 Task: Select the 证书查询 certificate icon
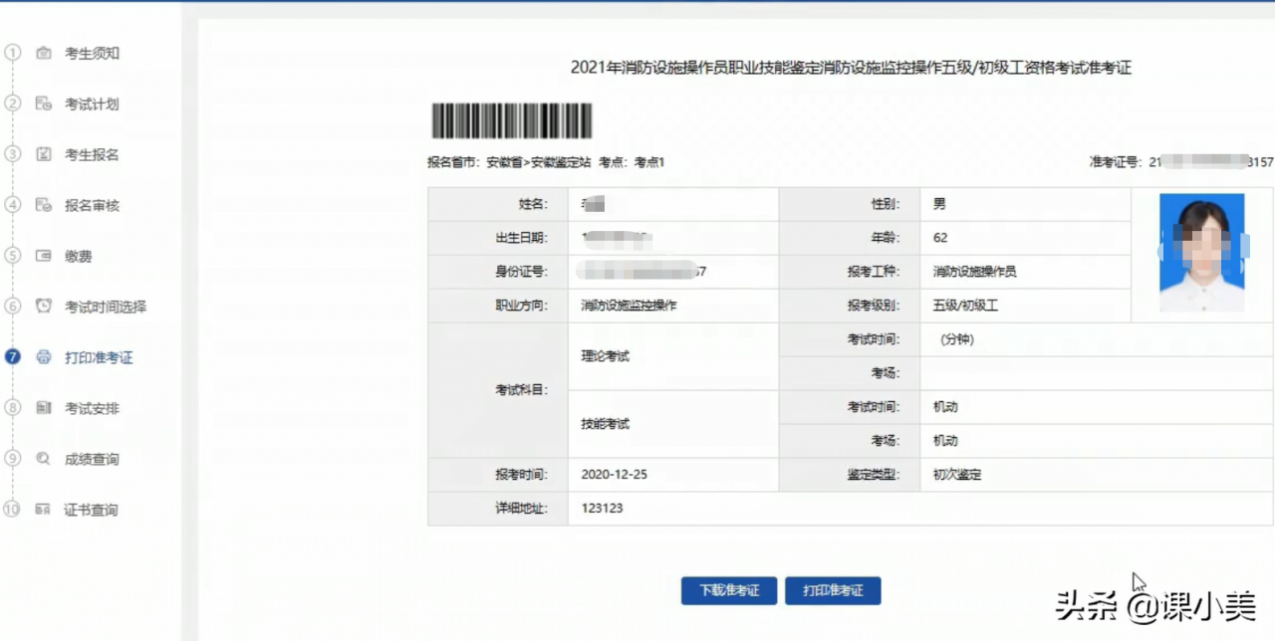point(43,510)
